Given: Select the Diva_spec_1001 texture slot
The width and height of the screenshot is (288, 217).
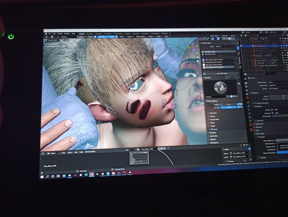Looking at the screenshot, I should tap(218, 65).
